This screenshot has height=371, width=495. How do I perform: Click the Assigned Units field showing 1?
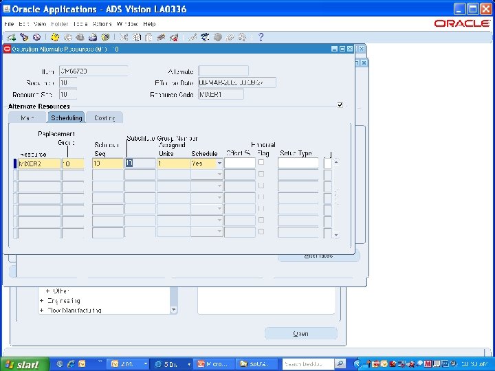[174, 163]
